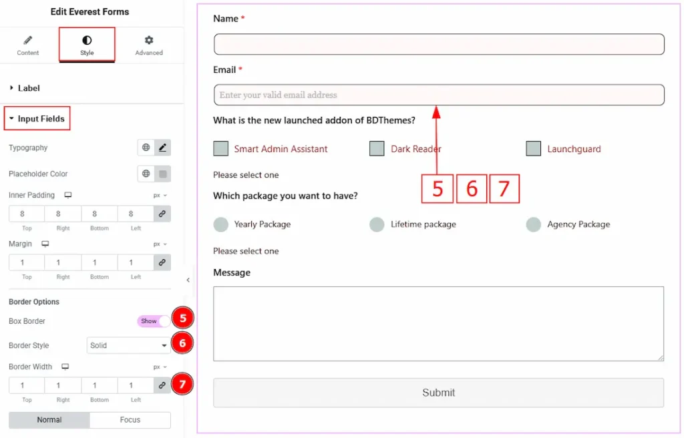The image size is (684, 438).
Task: Select the Lifetime package radio button
Action: (377, 224)
